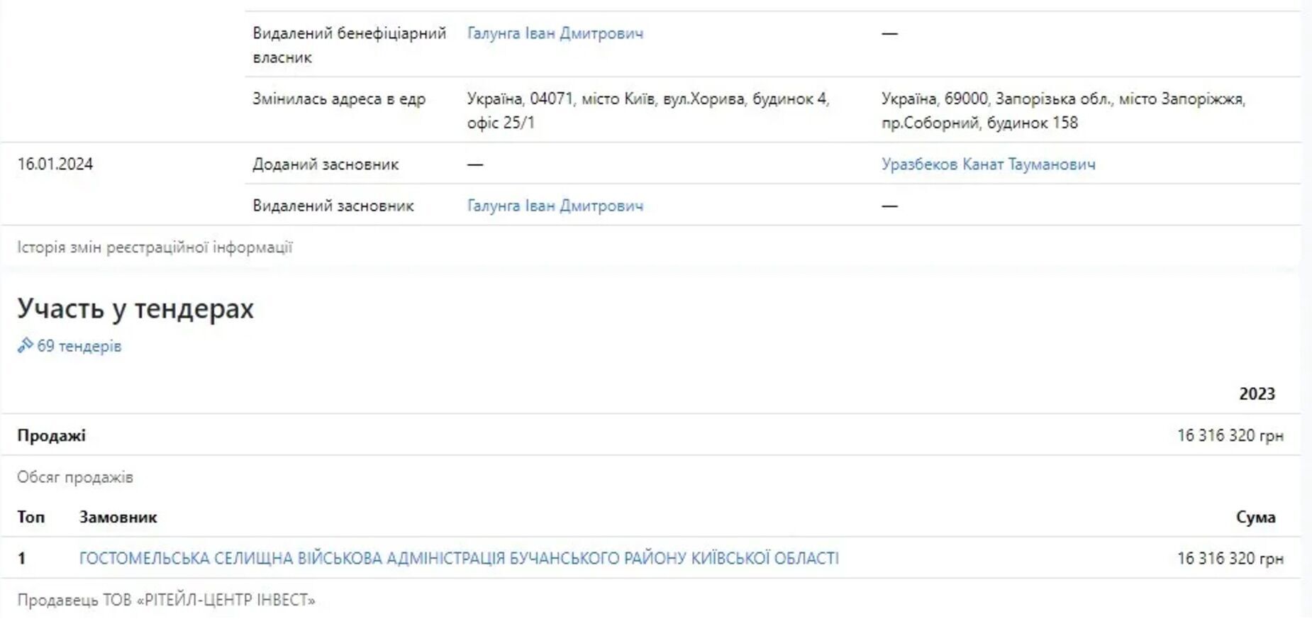Open the ГОСТОМЕЛЬСЬКА СЕЛИЩНА ВІЙСЬКОВА АДМІНІСТРАЦІЯ customer link
1312x631 pixels.
[459, 559]
